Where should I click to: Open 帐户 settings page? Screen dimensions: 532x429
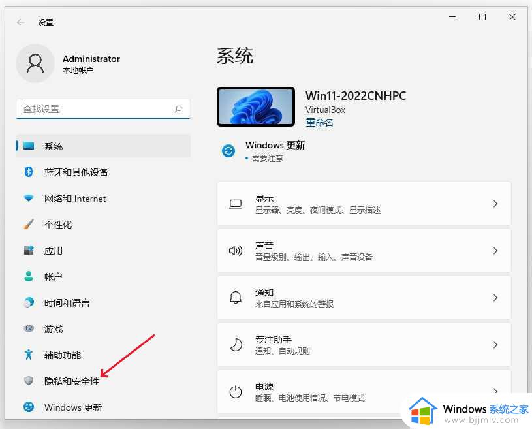pyautogui.click(x=103, y=276)
